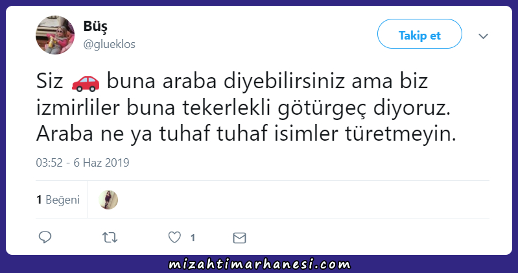518x273 pixels.
Task: Retweet this tweet using the arrows icon
Action: (110, 237)
